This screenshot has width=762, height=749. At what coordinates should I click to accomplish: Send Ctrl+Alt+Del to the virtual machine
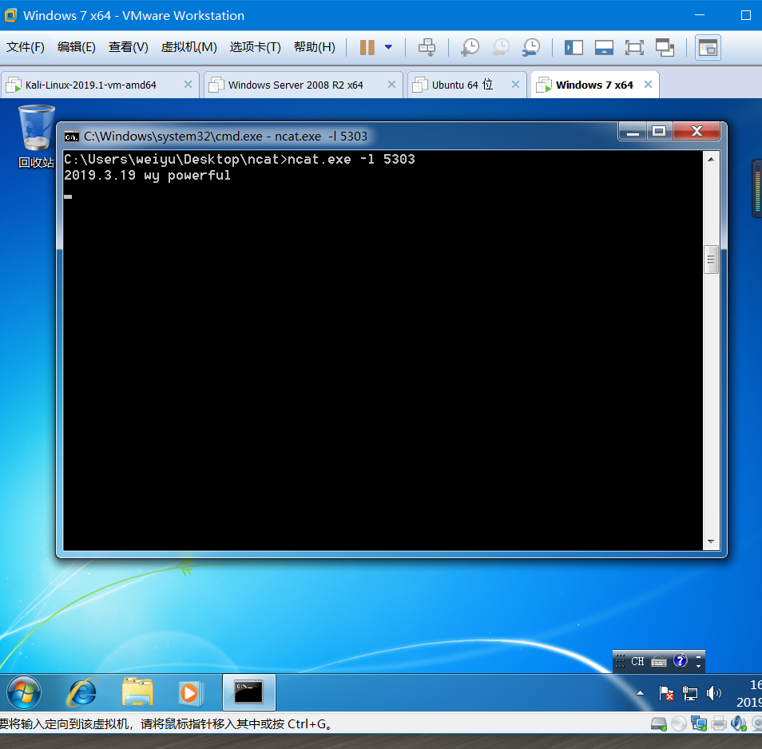pos(427,47)
